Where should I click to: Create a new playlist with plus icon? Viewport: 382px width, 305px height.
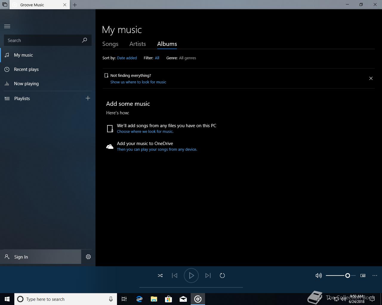point(88,98)
